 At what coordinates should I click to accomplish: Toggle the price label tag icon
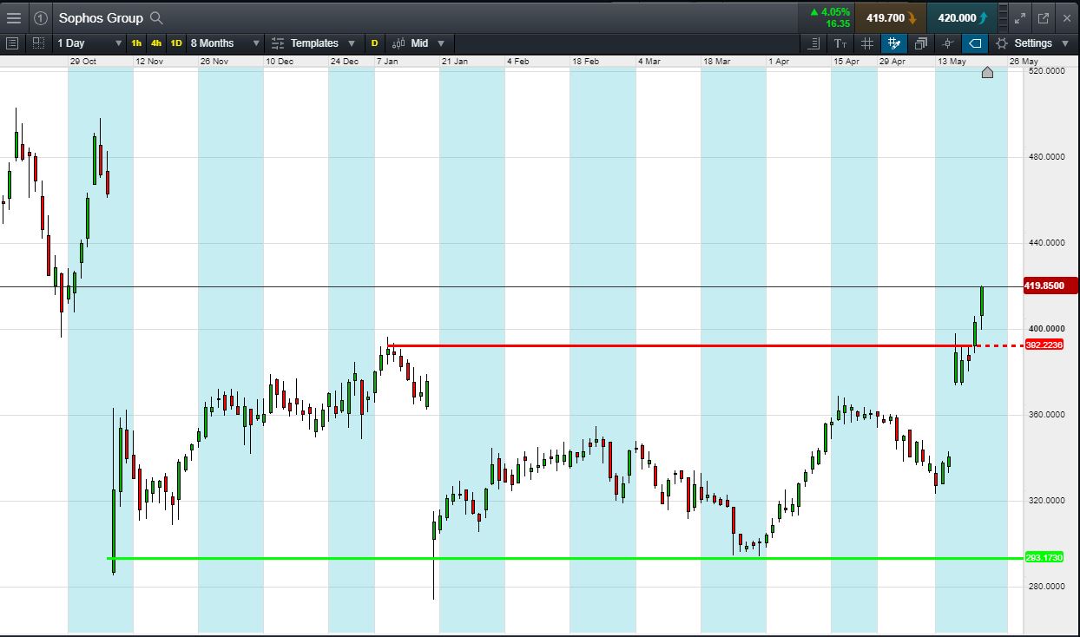coord(975,43)
